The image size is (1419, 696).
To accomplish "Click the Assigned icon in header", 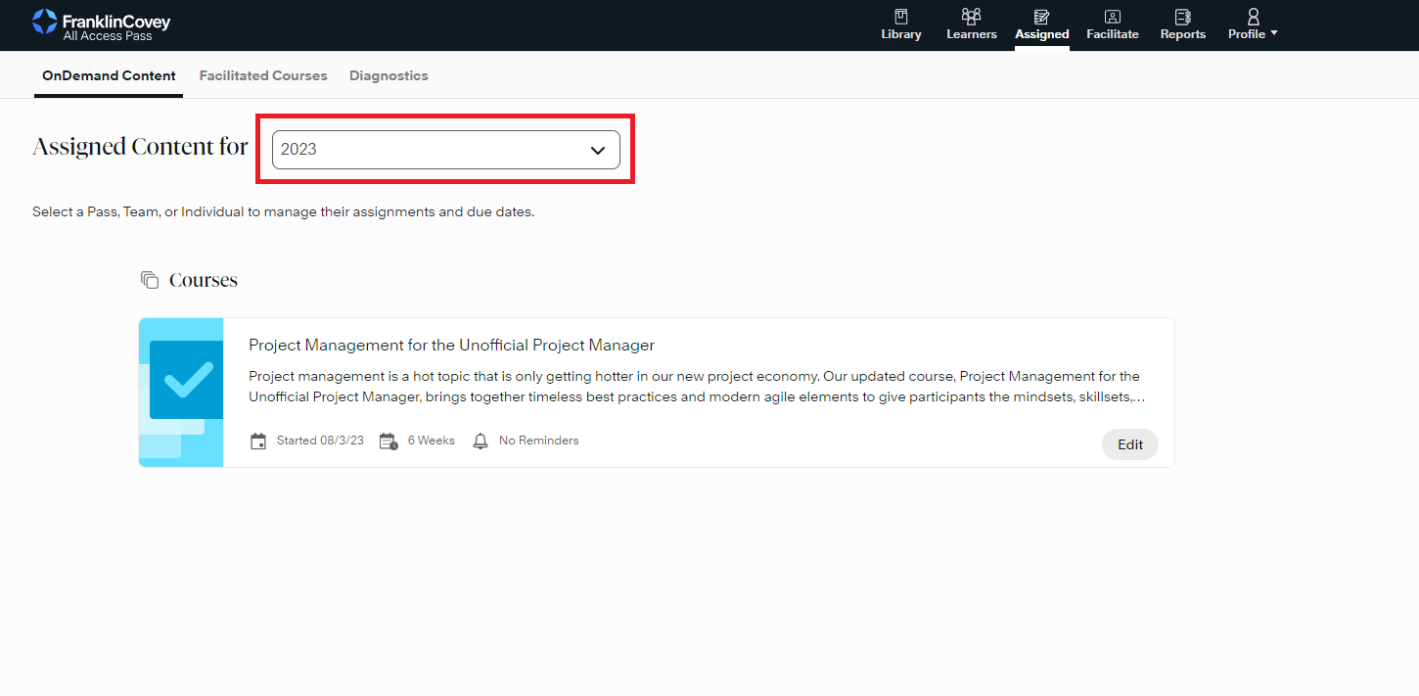I will click(x=1041, y=17).
